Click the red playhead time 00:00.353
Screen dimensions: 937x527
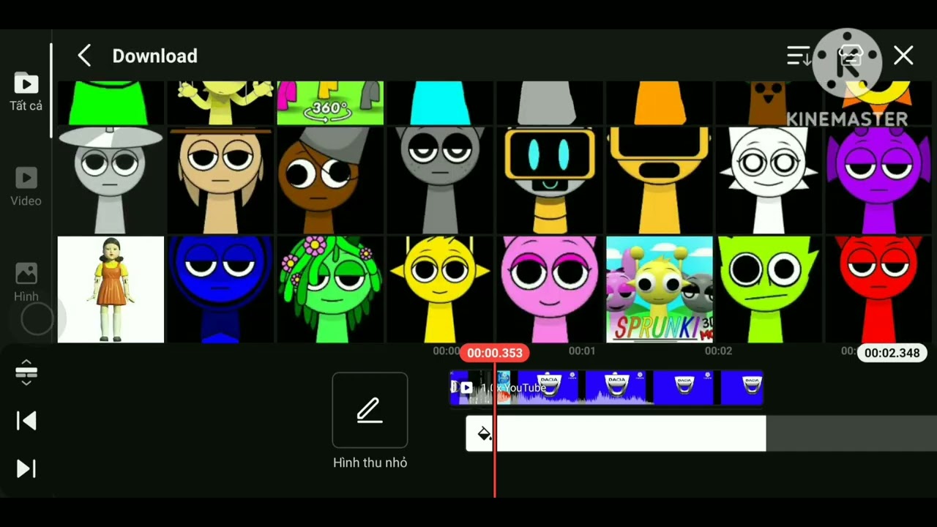[x=495, y=353]
